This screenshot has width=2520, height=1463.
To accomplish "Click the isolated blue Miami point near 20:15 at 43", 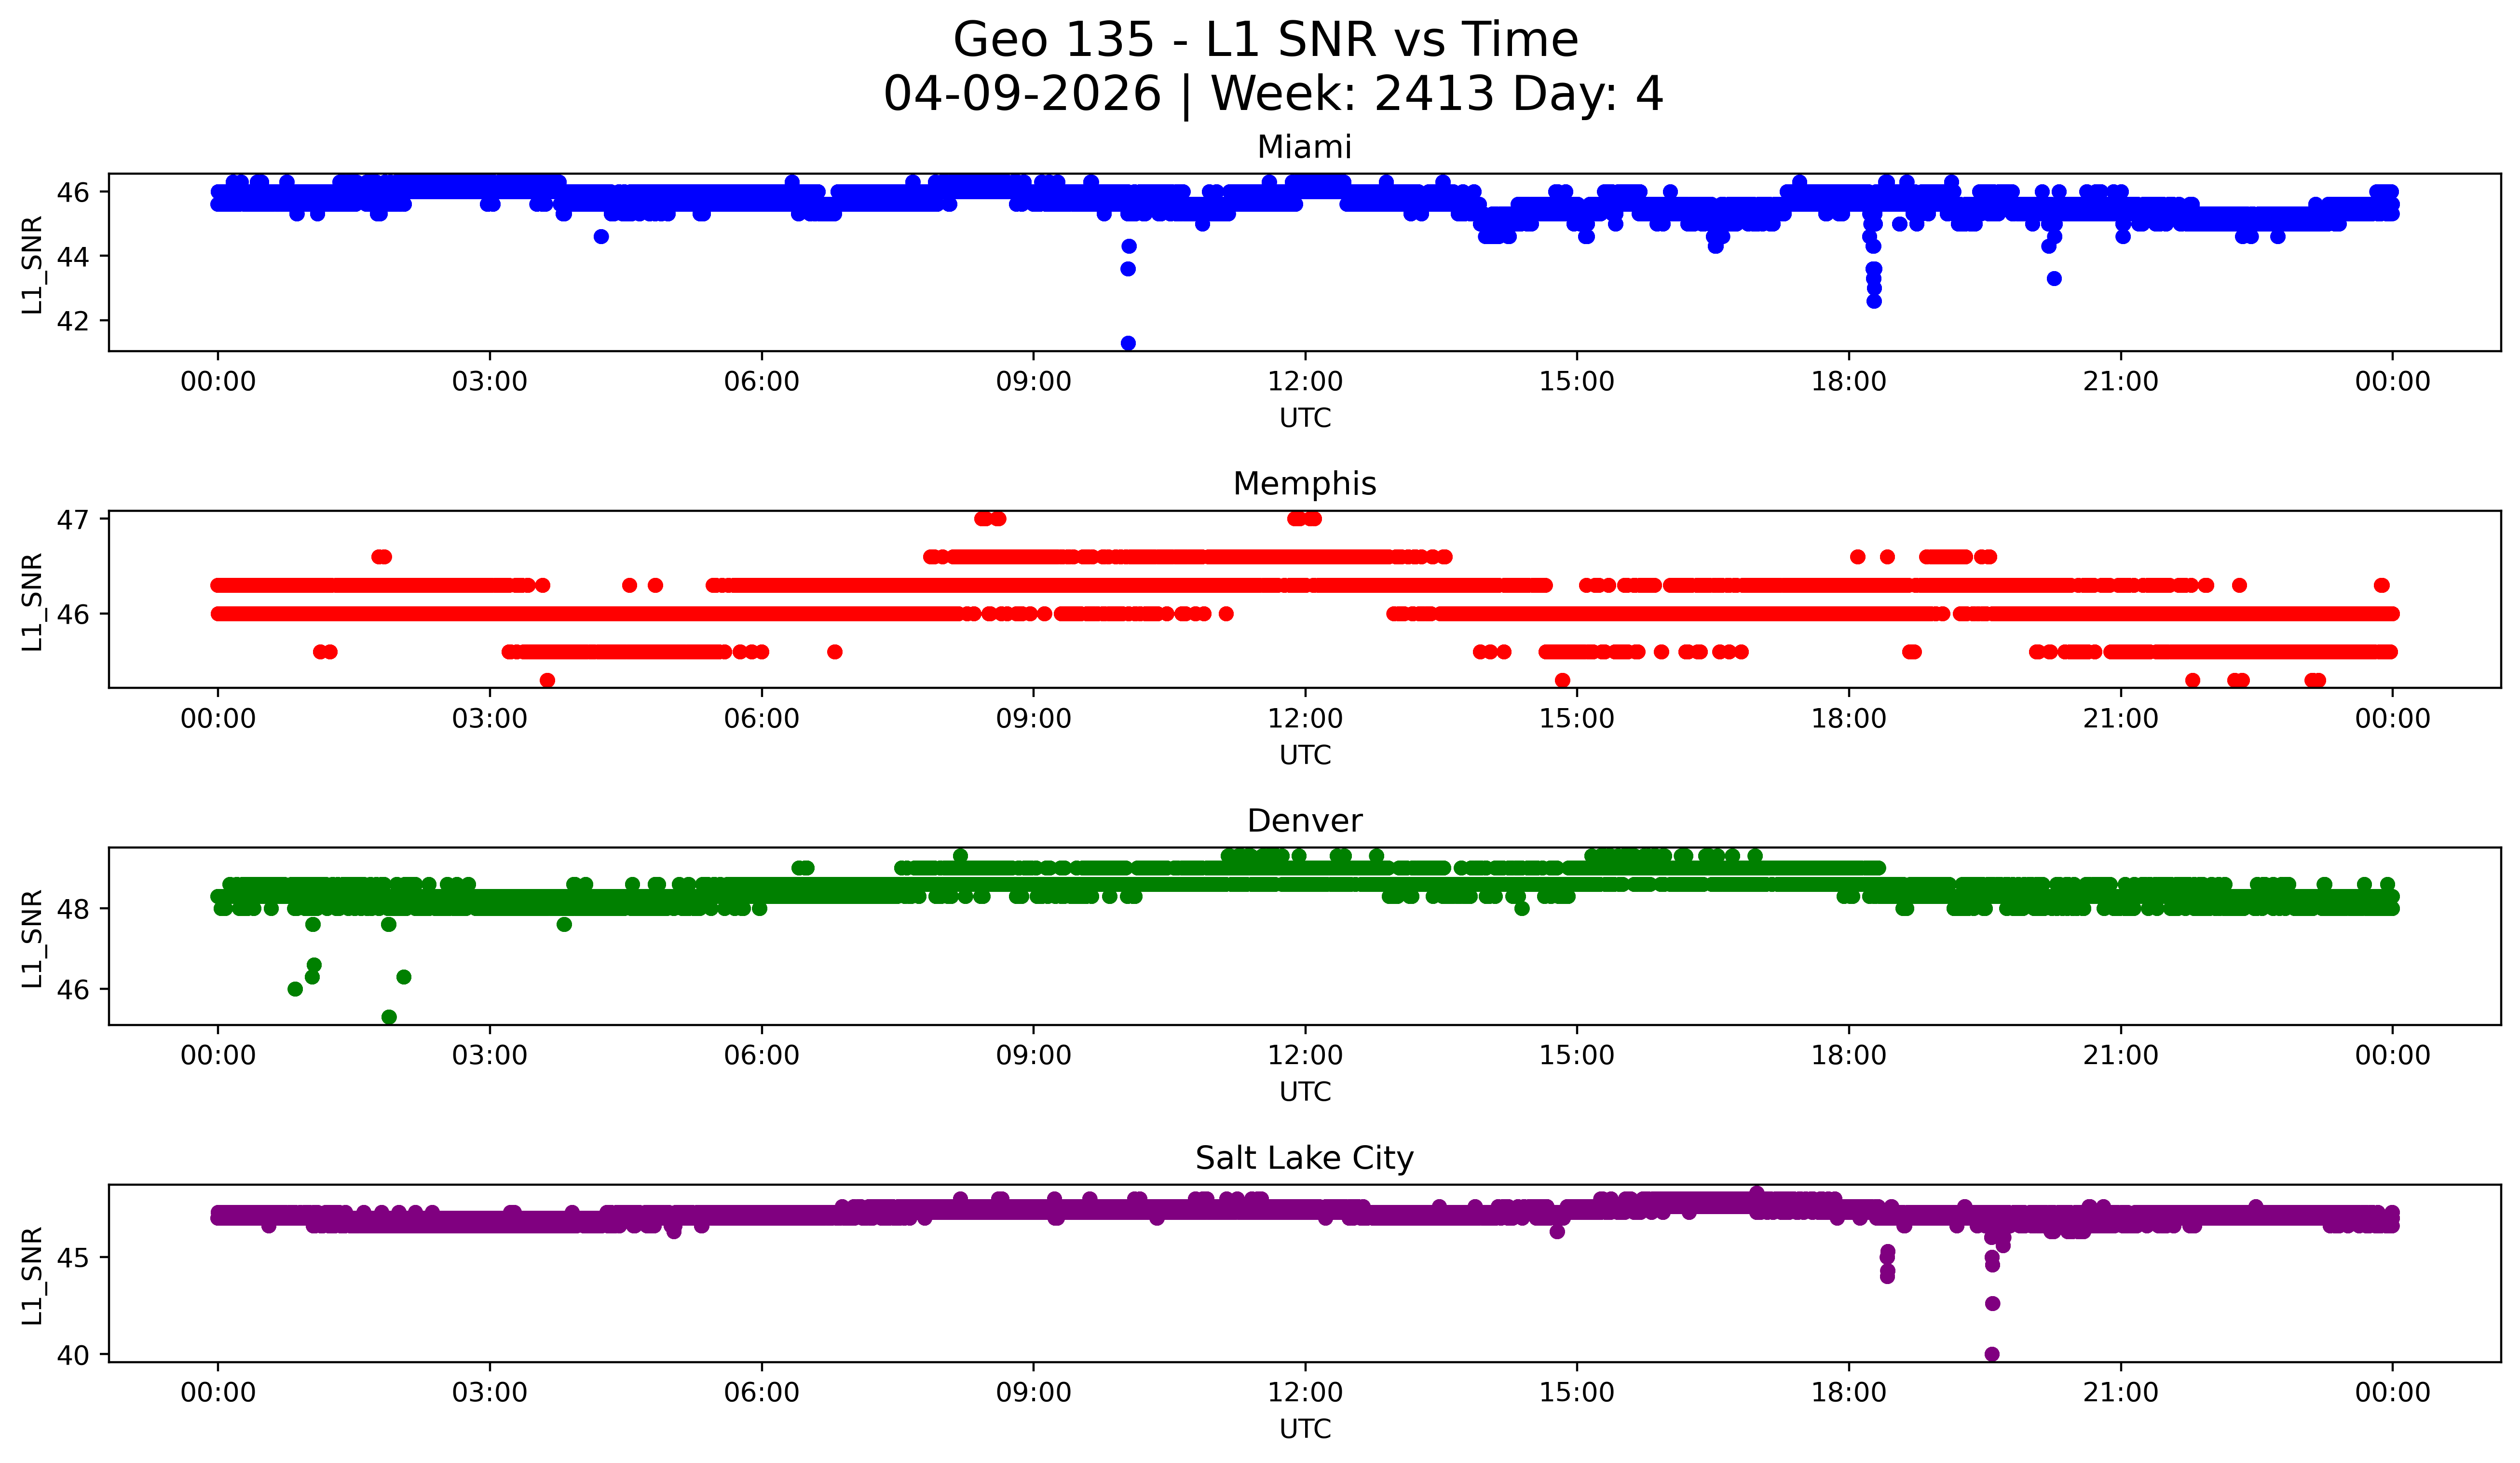I will click(x=2054, y=279).
